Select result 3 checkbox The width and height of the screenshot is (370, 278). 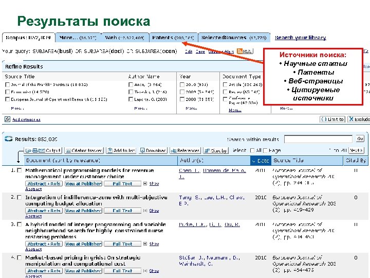click(x=20, y=224)
